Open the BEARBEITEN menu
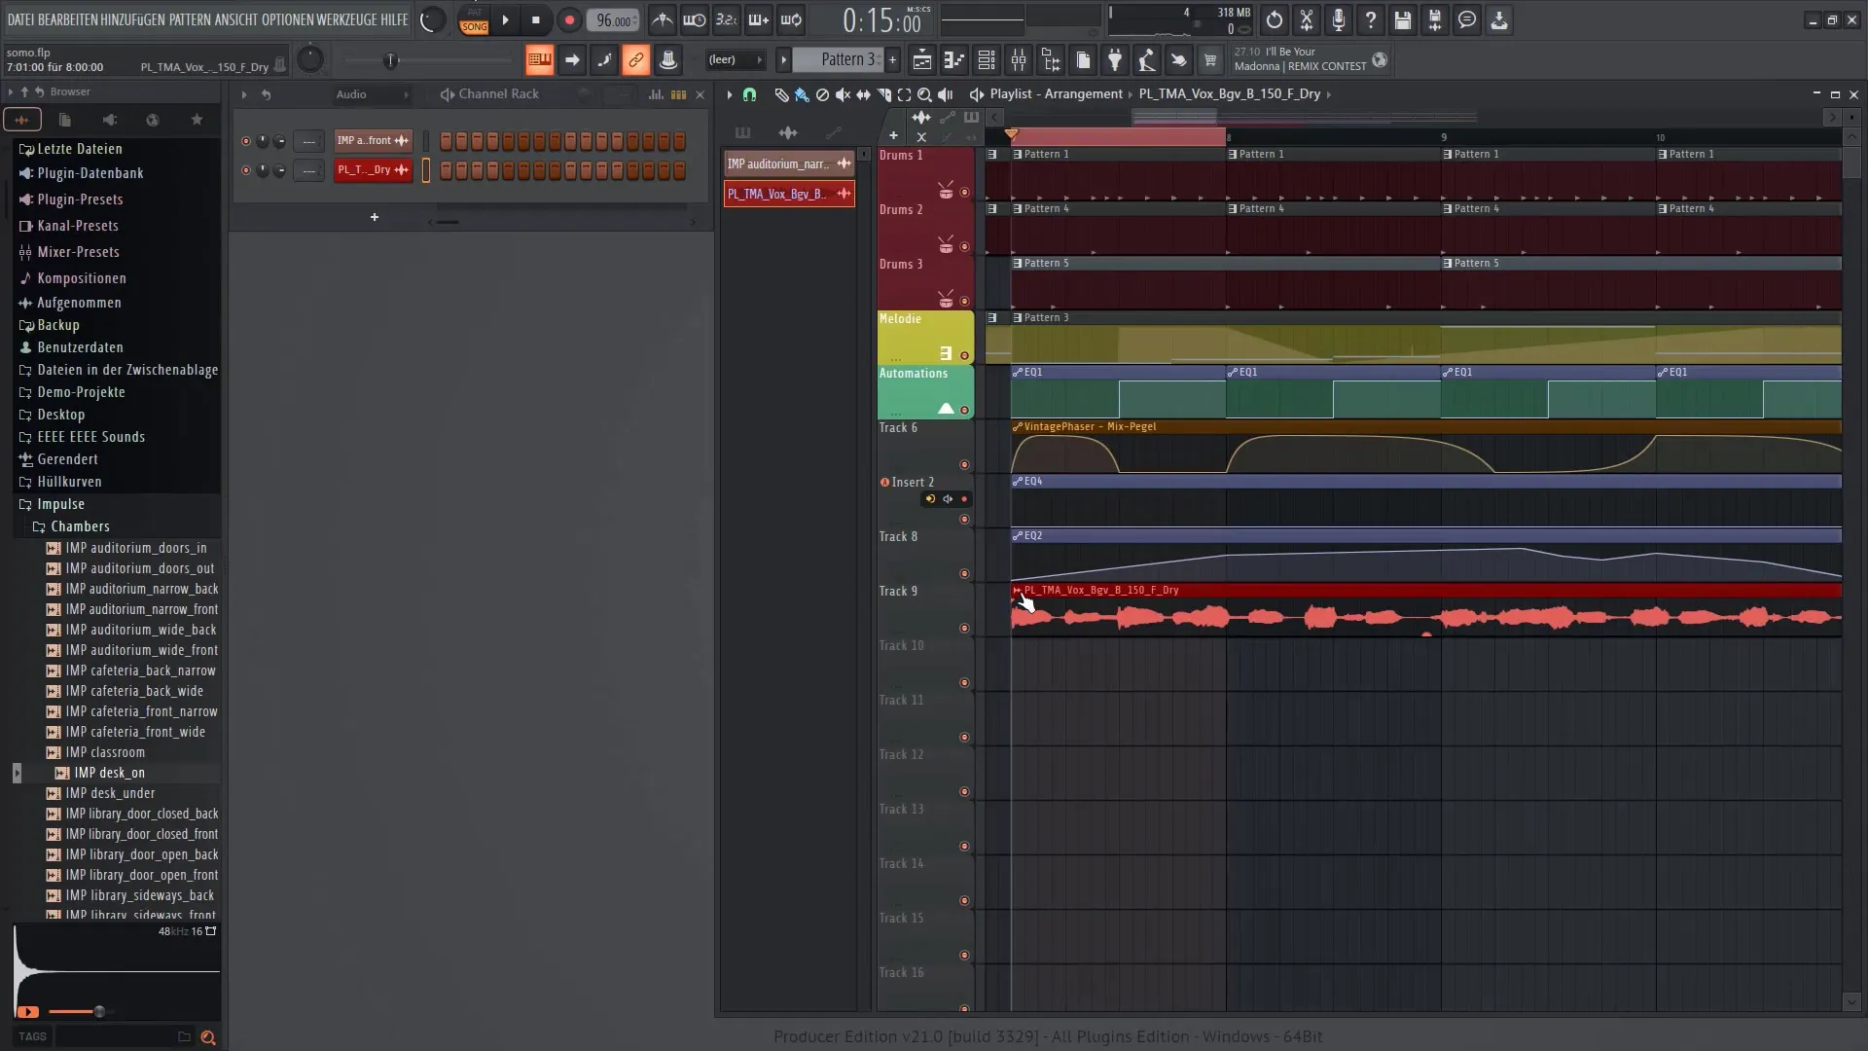This screenshot has width=1868, height=1051. [67, 19]
